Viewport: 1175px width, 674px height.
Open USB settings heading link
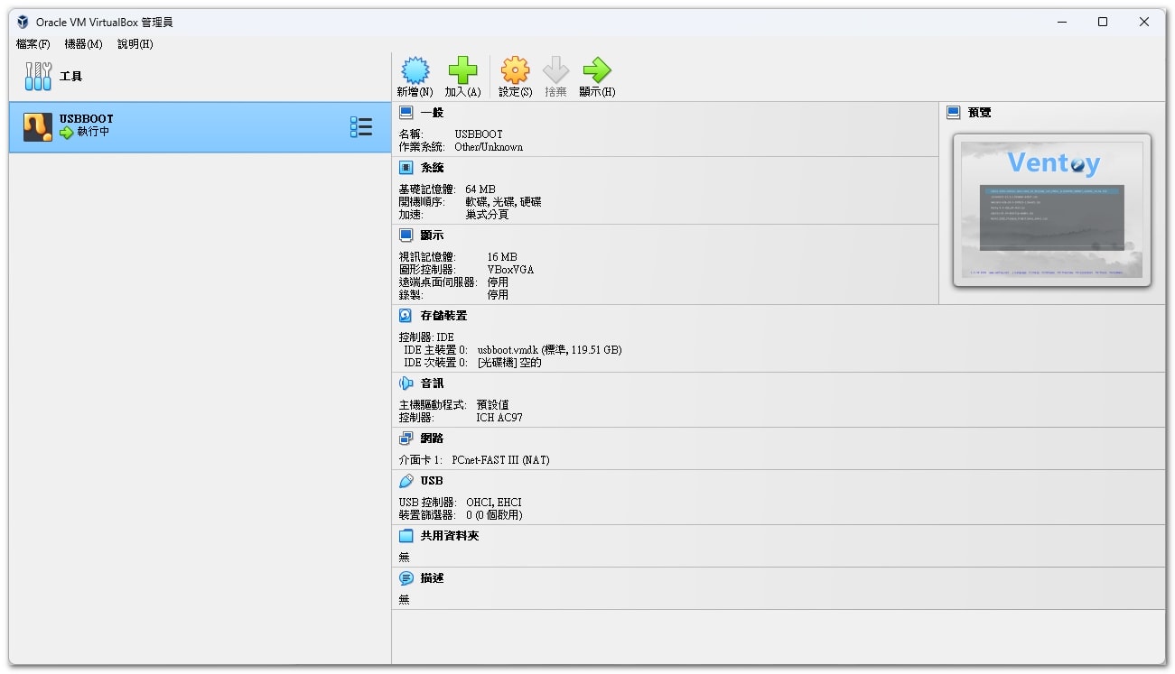click(432, 481)
